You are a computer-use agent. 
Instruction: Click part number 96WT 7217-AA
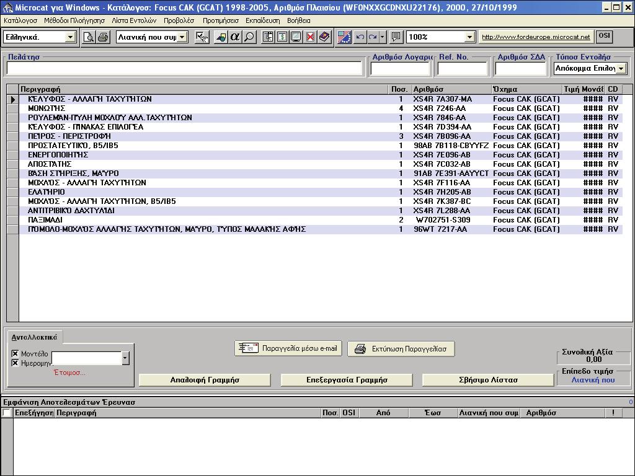pyautogui.click(x=440, y=229)
